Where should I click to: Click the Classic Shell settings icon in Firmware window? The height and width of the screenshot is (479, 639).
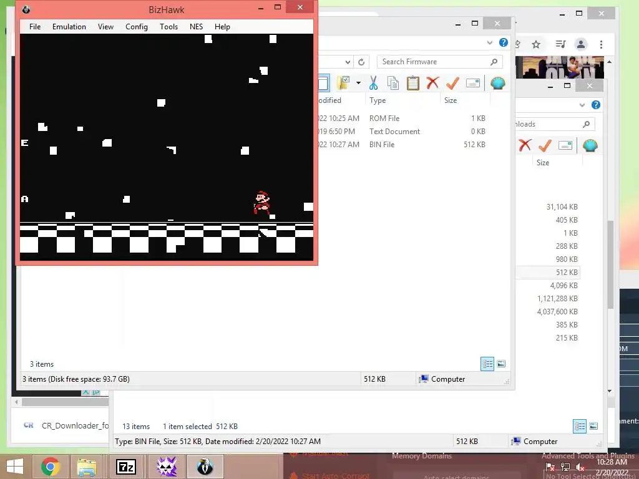(x=497, y=83)
